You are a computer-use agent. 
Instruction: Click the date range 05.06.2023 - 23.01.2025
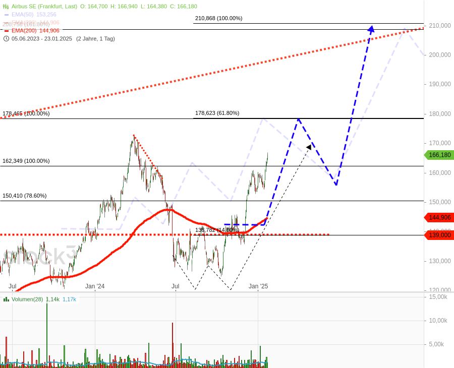pyautogui.click(x=42, y=39)
